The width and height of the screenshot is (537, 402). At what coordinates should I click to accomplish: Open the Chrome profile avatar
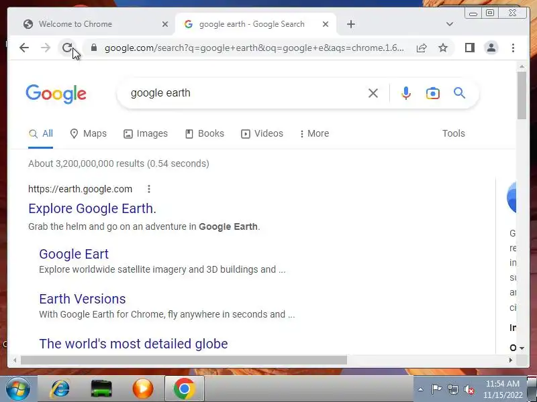[x=491, y=48]
